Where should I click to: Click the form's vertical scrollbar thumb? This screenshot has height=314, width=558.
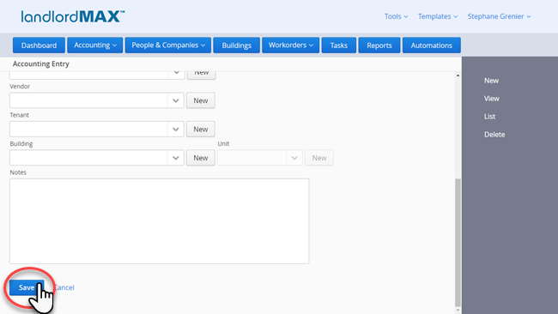[458, 242]
